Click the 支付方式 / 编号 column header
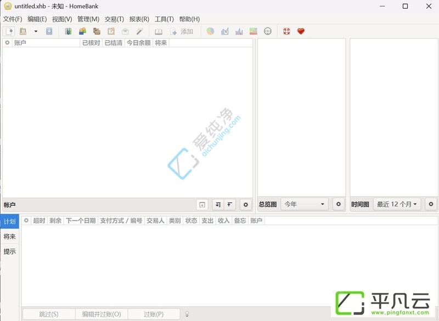The width and height of the screenshot is (439, 321). coord(121,221)
